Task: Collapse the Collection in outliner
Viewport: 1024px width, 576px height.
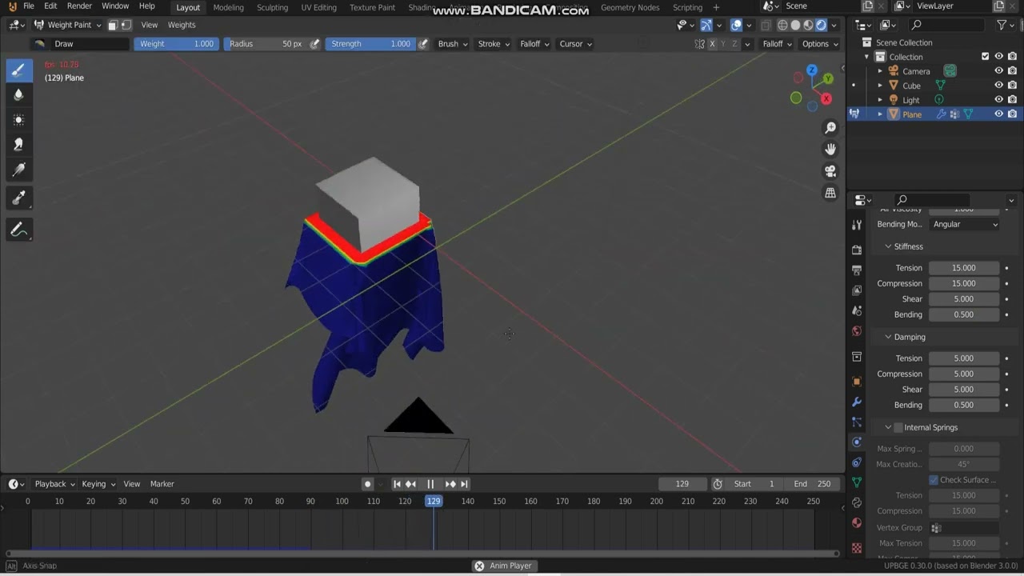Action: (x=866, y=57)
